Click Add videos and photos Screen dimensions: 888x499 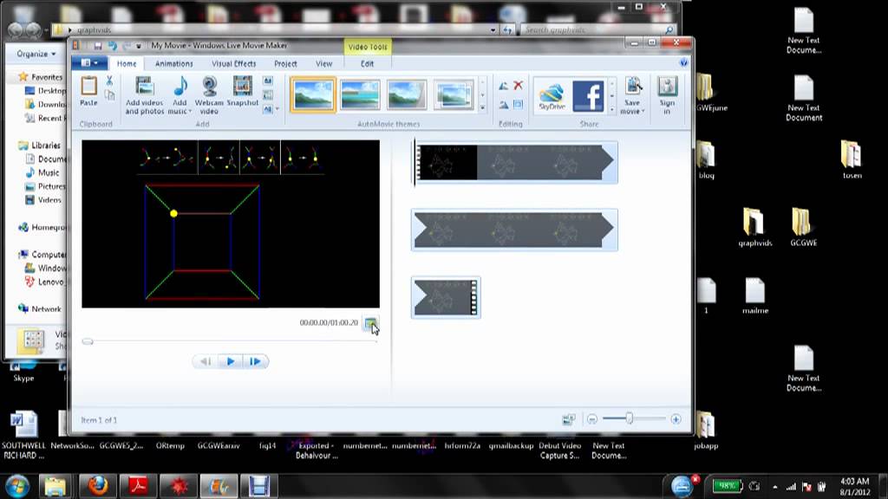[x=145, y=95]
